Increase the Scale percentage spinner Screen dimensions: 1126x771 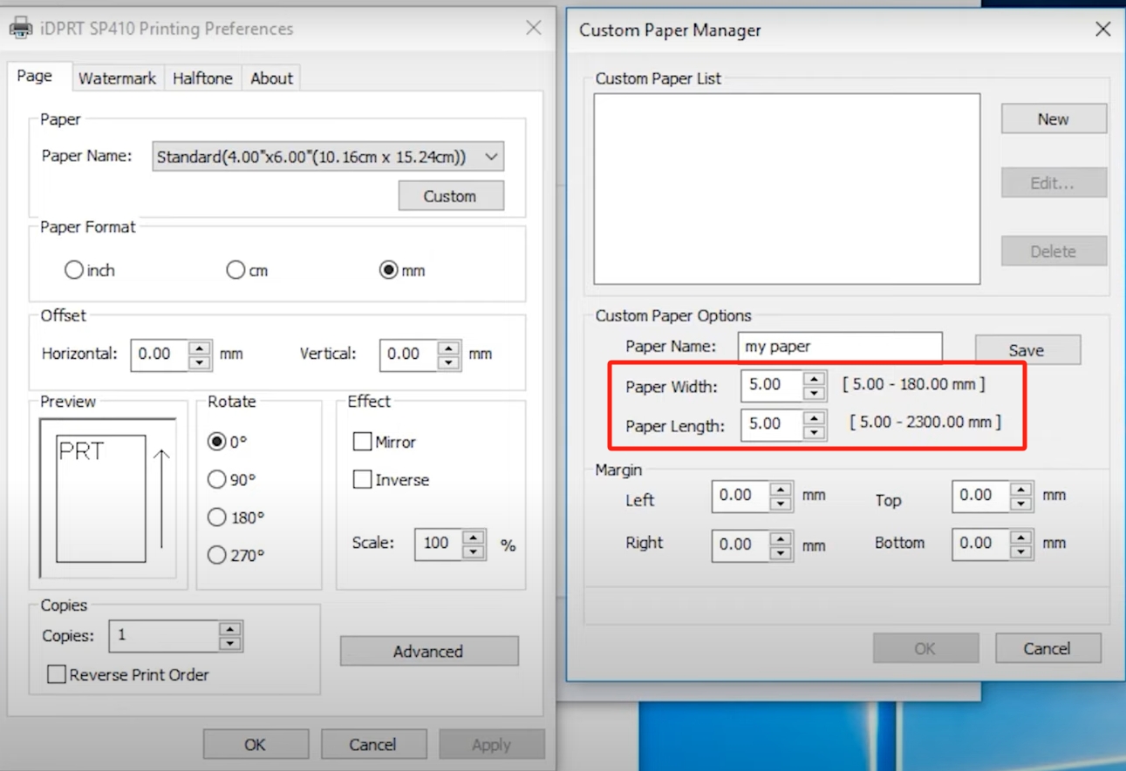tap(474, 537)
